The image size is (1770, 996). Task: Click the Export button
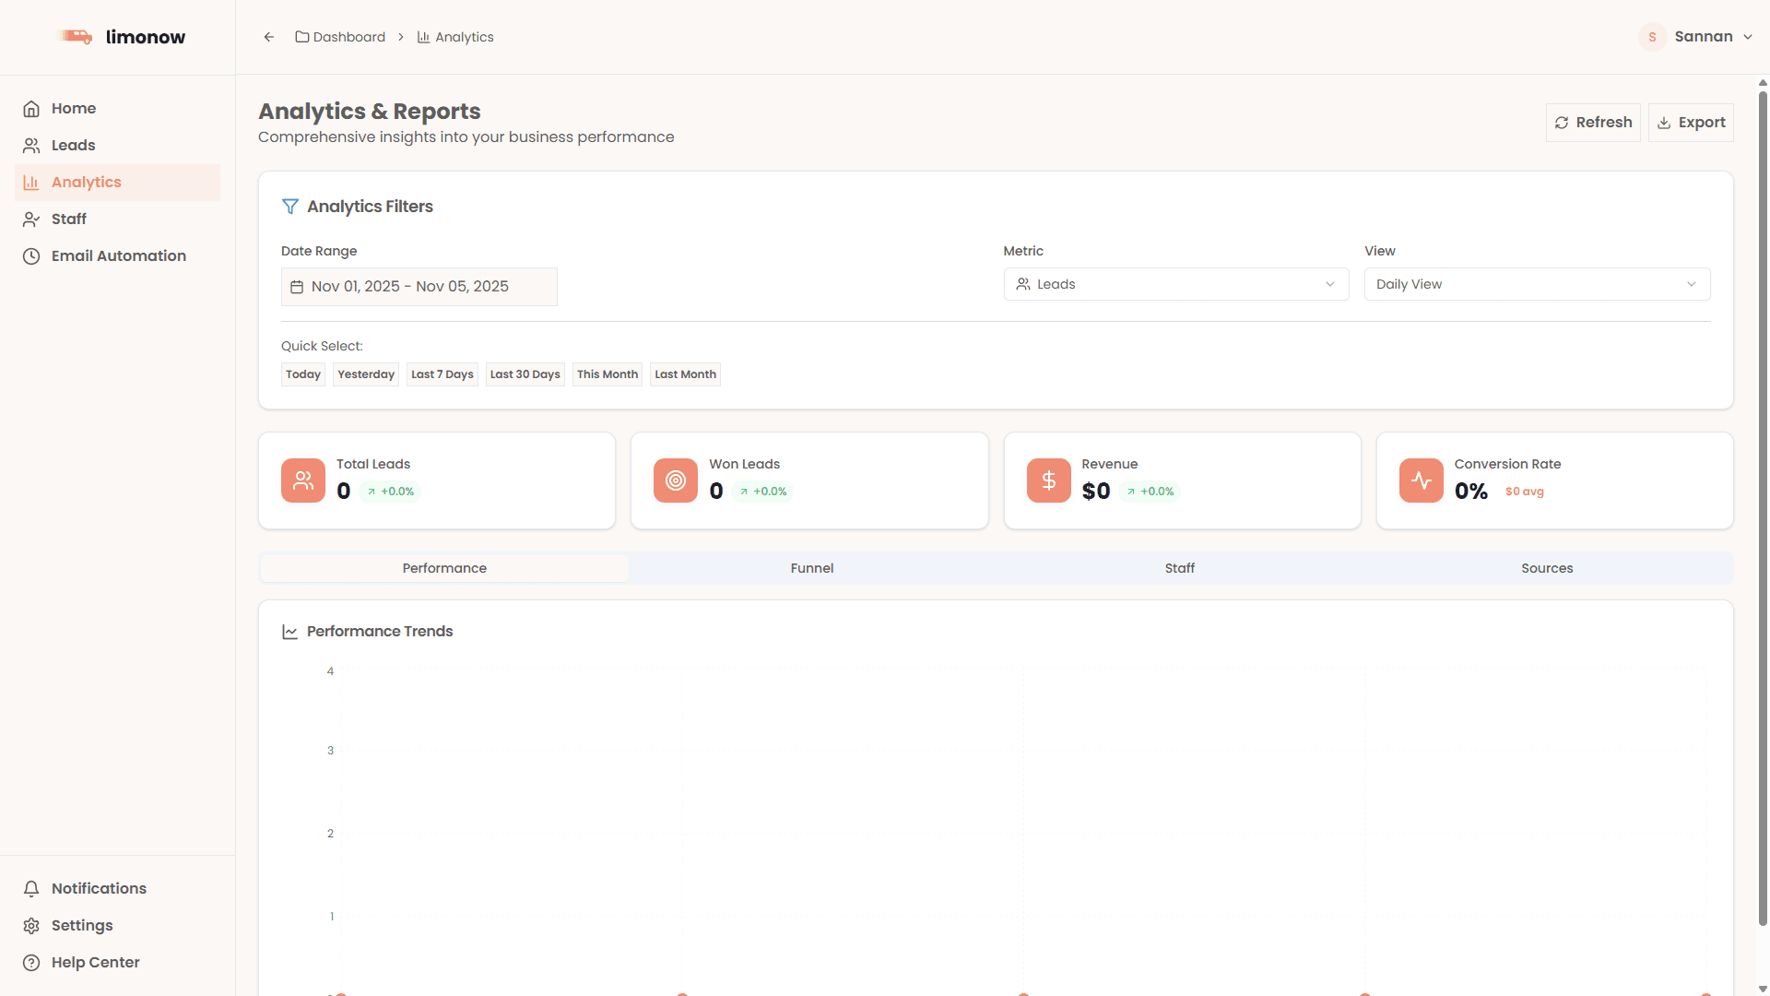point(1691,122)
